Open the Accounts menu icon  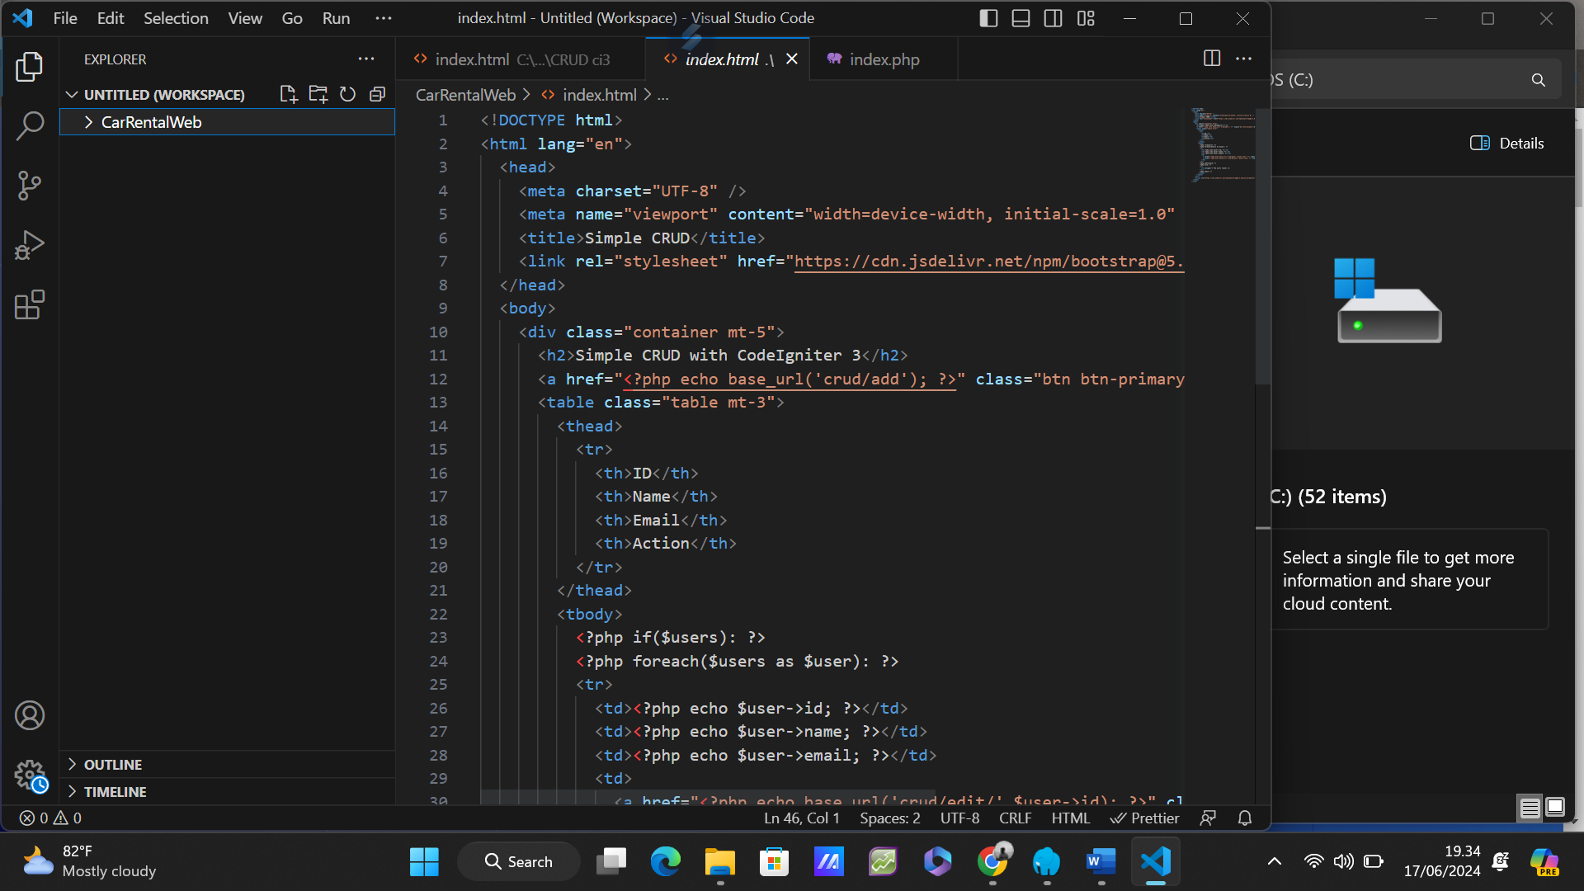(30, 715)
